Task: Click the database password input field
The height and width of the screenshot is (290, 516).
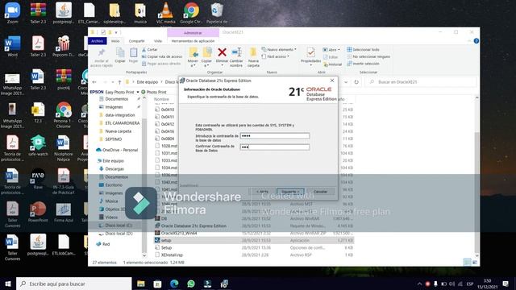Action: click(x=275, y=136)
